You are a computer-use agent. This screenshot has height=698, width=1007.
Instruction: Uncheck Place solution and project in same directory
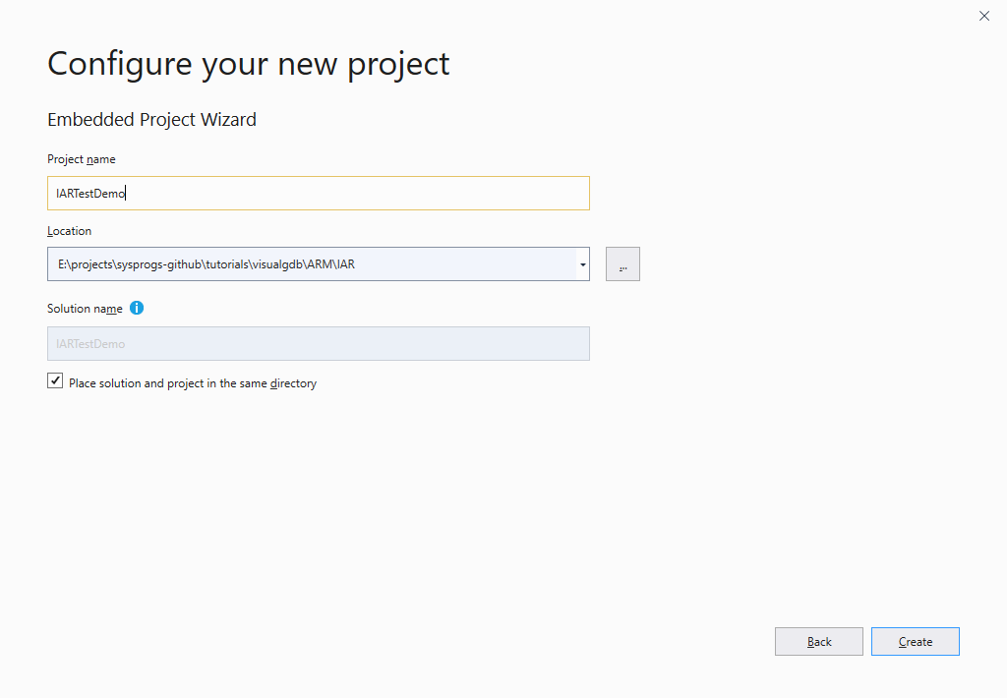55,380
